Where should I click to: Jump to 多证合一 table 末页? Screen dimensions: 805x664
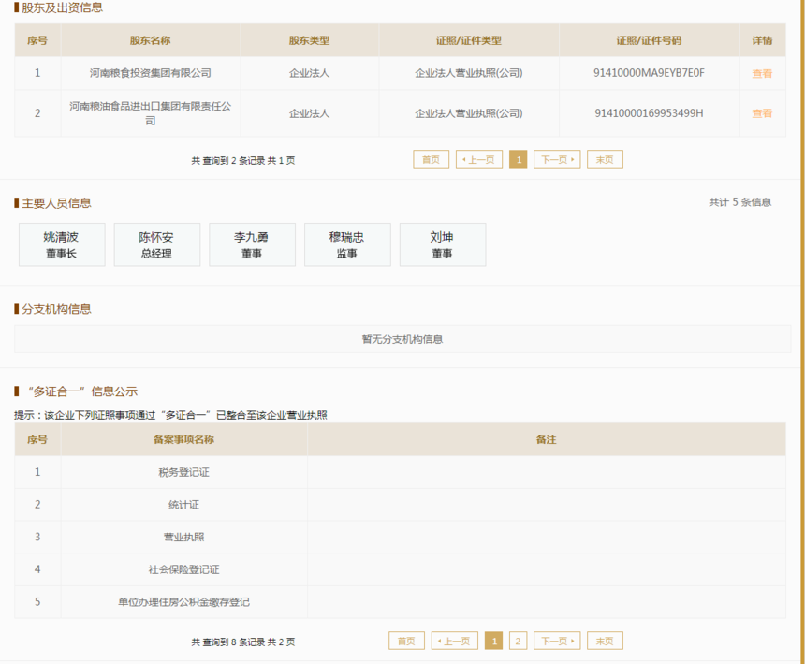click(605, 641)
